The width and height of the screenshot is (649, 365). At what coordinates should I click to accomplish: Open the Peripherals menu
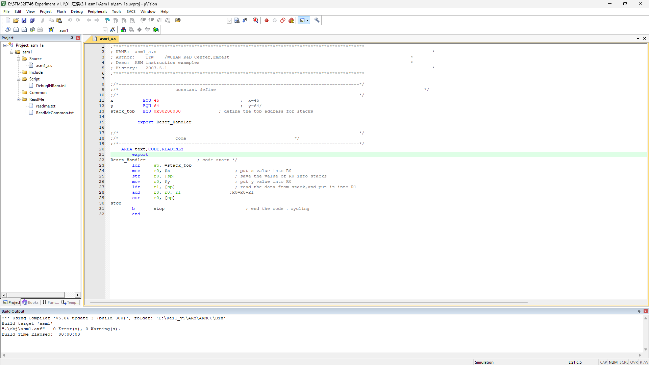pos(97,11)
